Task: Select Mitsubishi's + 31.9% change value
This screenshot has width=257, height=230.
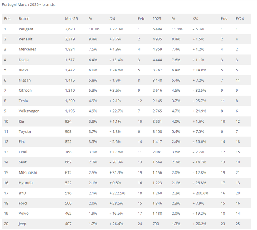Action: (x=116, y=172)
